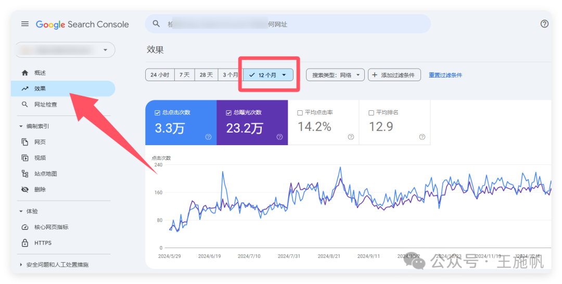Open 站点地图 in the sidebar

click(x=63, y=174)
